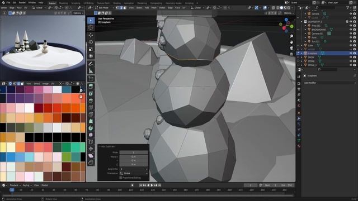
Task: Select the 3D Cursor tool
Action: pyautogui.click(x=91, y=27)
